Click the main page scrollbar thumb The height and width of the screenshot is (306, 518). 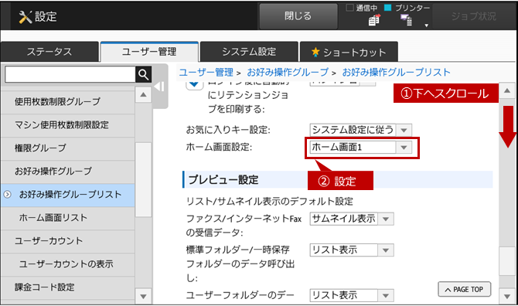point(507,261)
